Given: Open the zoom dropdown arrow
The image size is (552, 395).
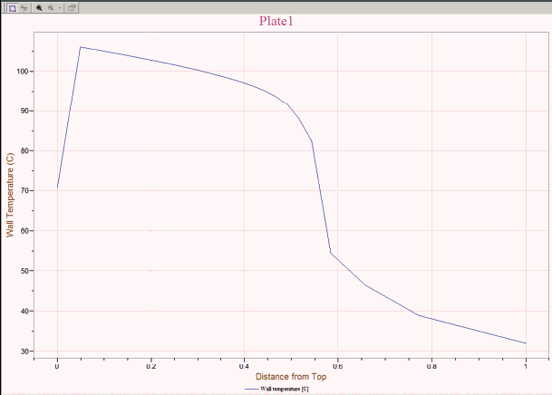Looking at the screenshot, I should 60,8.
